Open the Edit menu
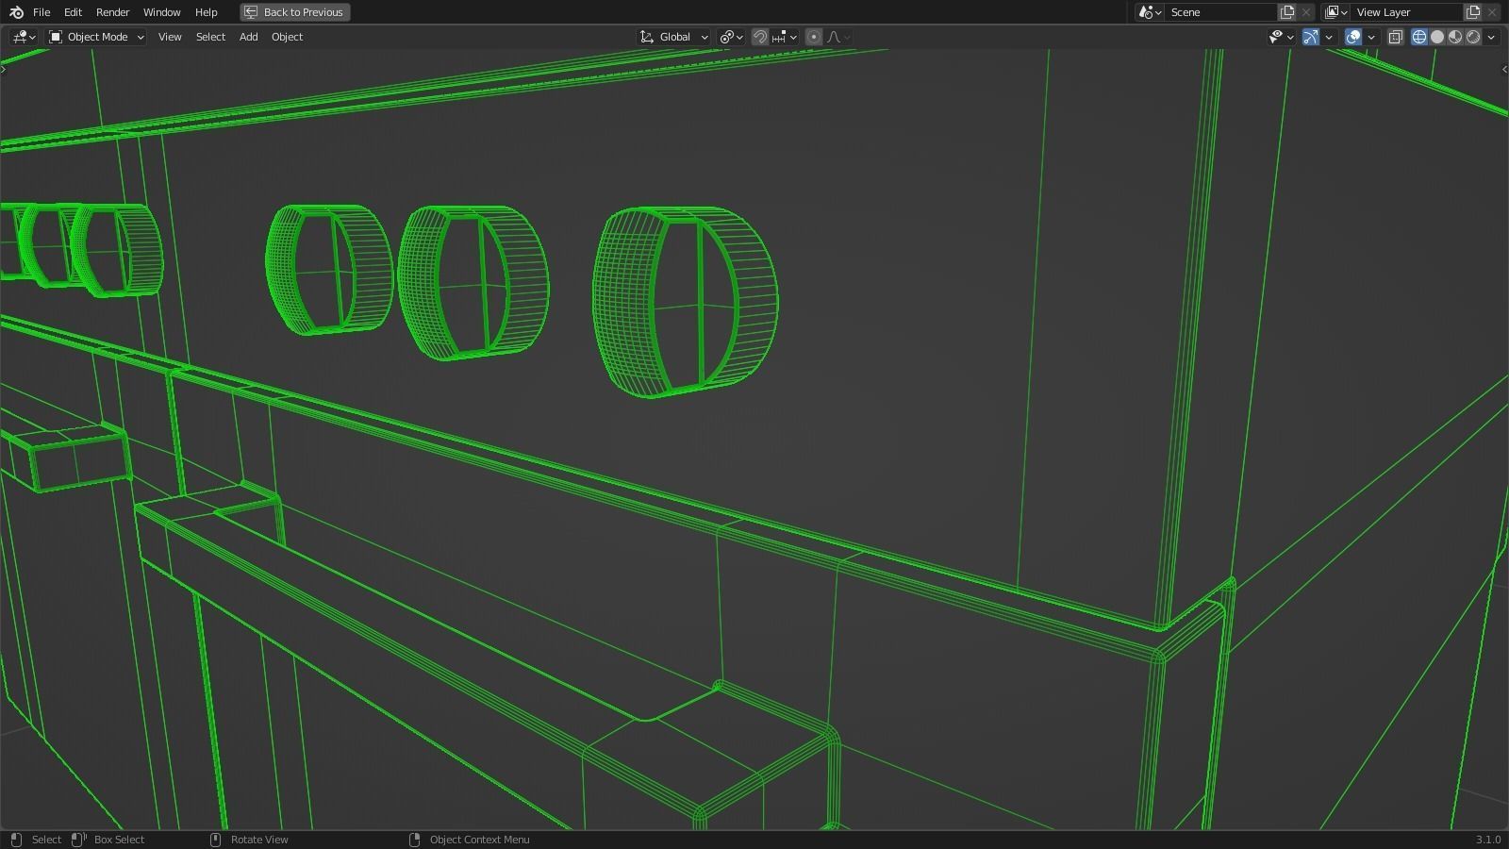This screenshot has height=849, width=1509. [x=73, y=12]
